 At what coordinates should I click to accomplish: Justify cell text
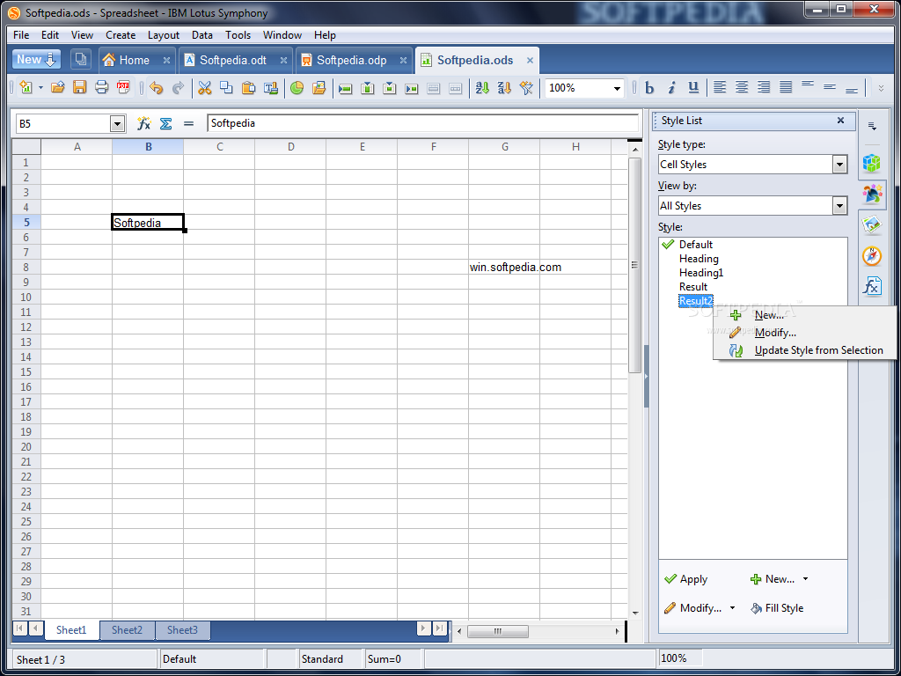point(786,88)
